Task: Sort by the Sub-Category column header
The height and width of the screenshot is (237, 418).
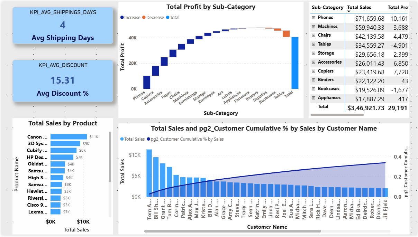Action: [x=327, y=7]
